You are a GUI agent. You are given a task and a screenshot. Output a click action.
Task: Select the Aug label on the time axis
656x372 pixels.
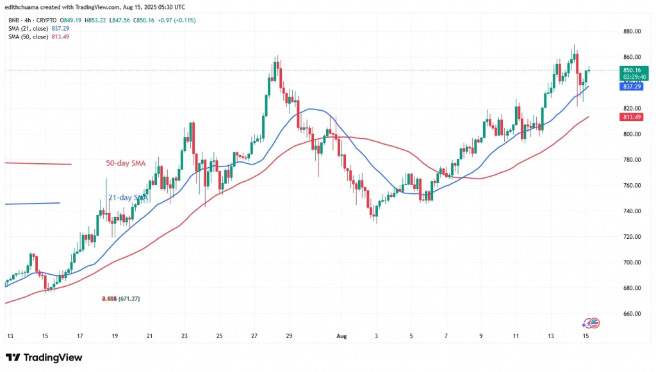[341, 336]
